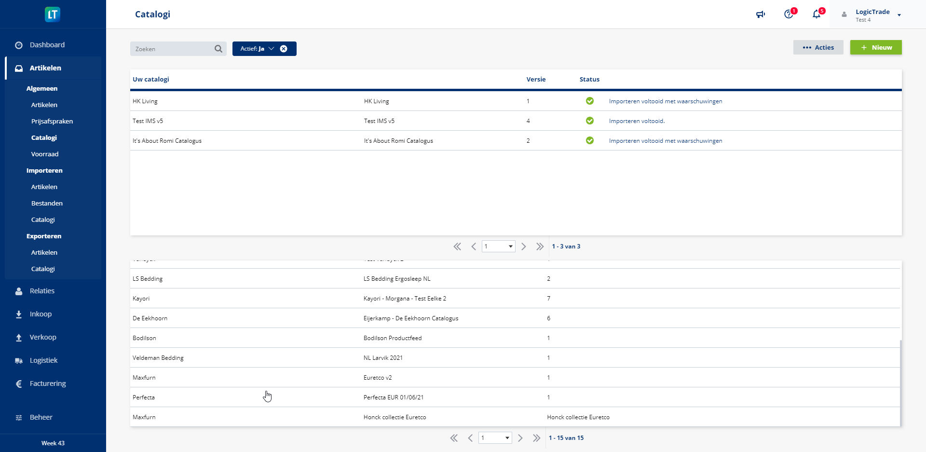Go to next page in upper pager
Screen dimensions: 926x452
tap(524, 247)
